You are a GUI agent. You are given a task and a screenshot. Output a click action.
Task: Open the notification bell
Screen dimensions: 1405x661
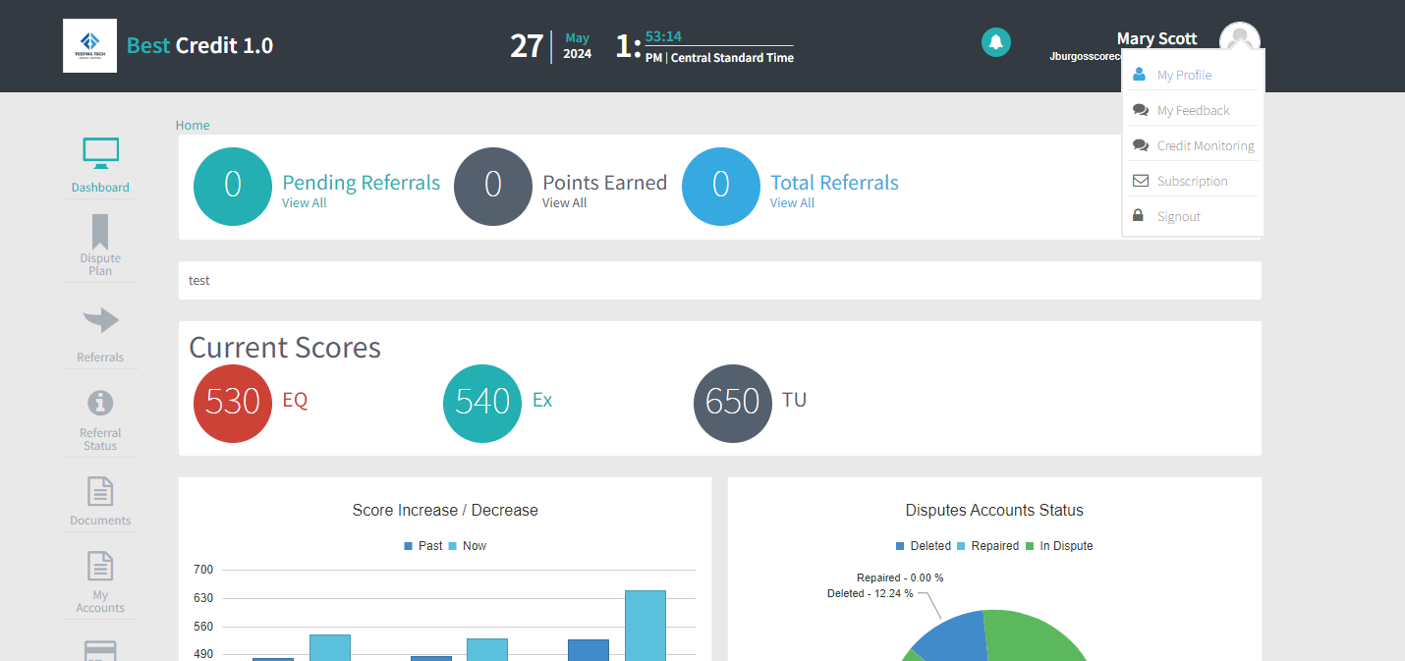coord(996,42)
